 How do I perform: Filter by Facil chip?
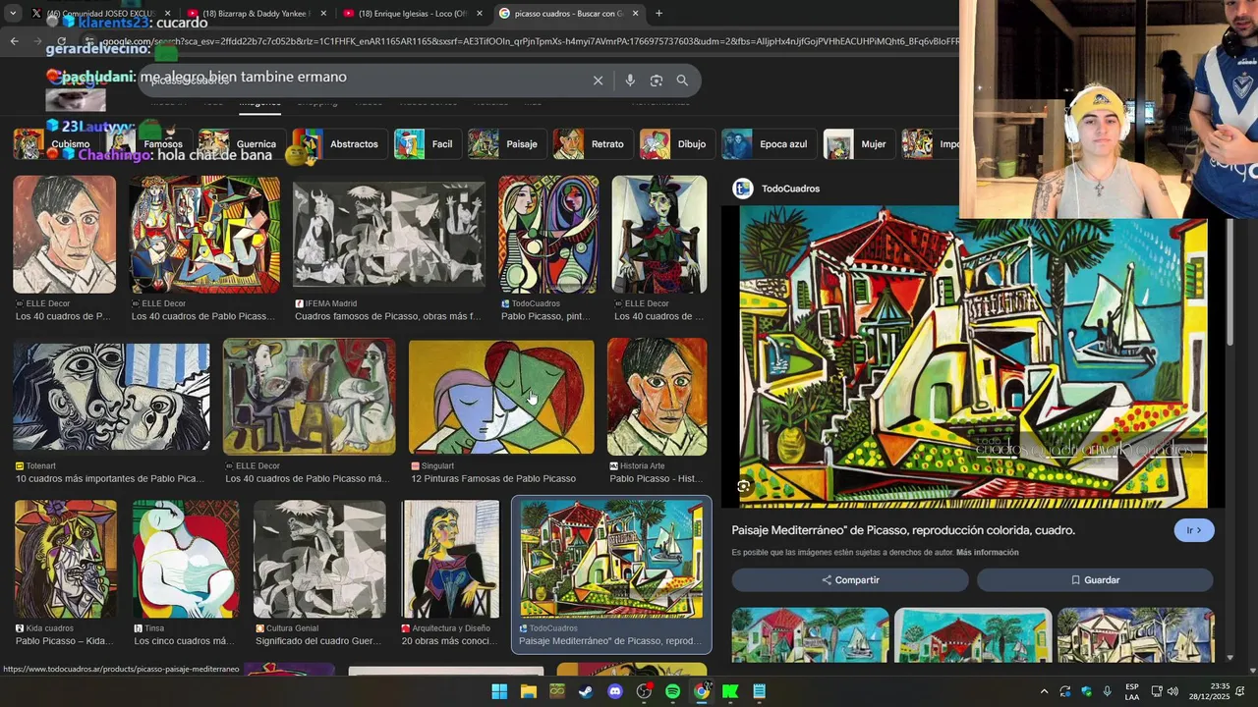click(426, 144)
